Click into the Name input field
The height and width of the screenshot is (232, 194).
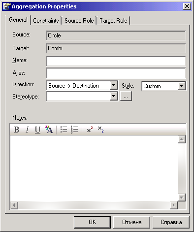click(x=116, y=61)
